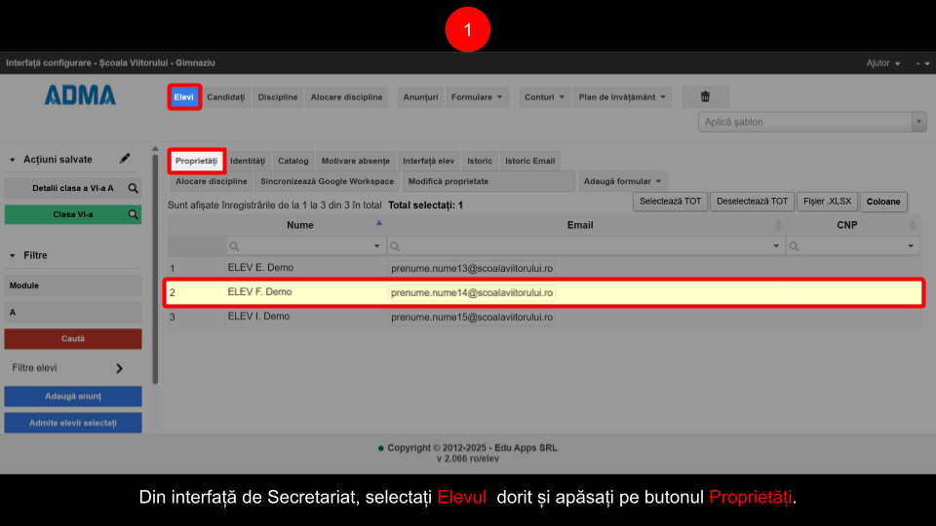
Task: Click the ADMA logo
Action: click(x=80, y=95)
